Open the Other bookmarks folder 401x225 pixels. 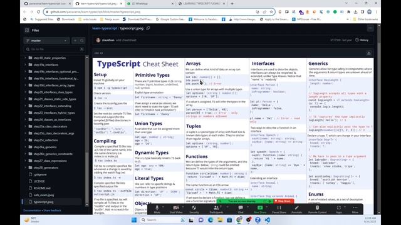coord(365,19)
